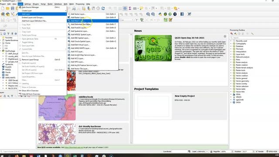
Task: Click the QGIS Plugged In news image
Action: click(x=153, y=48)
